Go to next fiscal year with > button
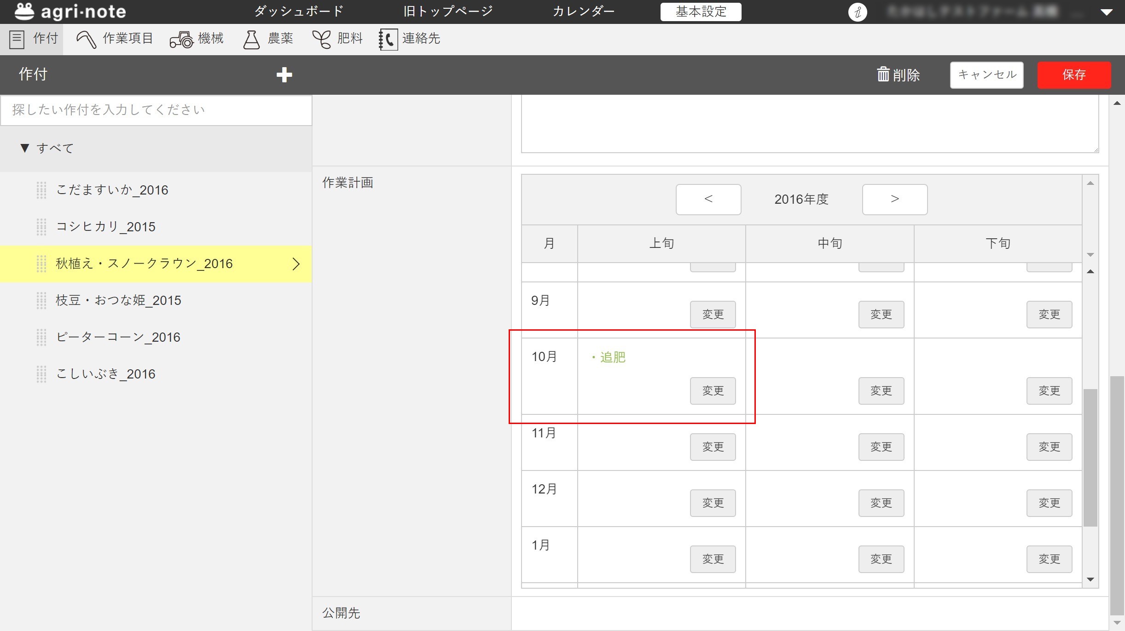The width and height of the screenshot is (1125, 631). click(894, 199)
